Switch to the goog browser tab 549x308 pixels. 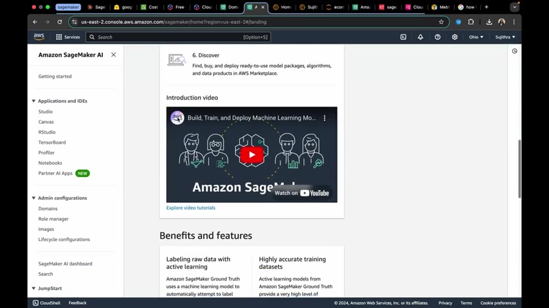click(123, 7)
